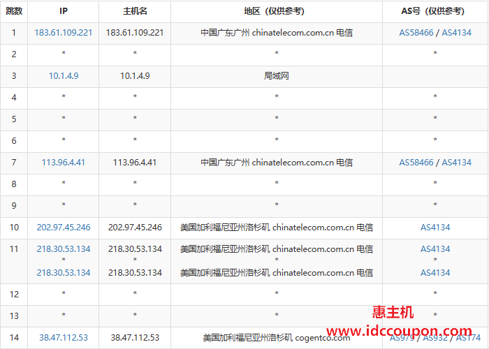
Task: Click hop number 14 cell
Action: 14,337
